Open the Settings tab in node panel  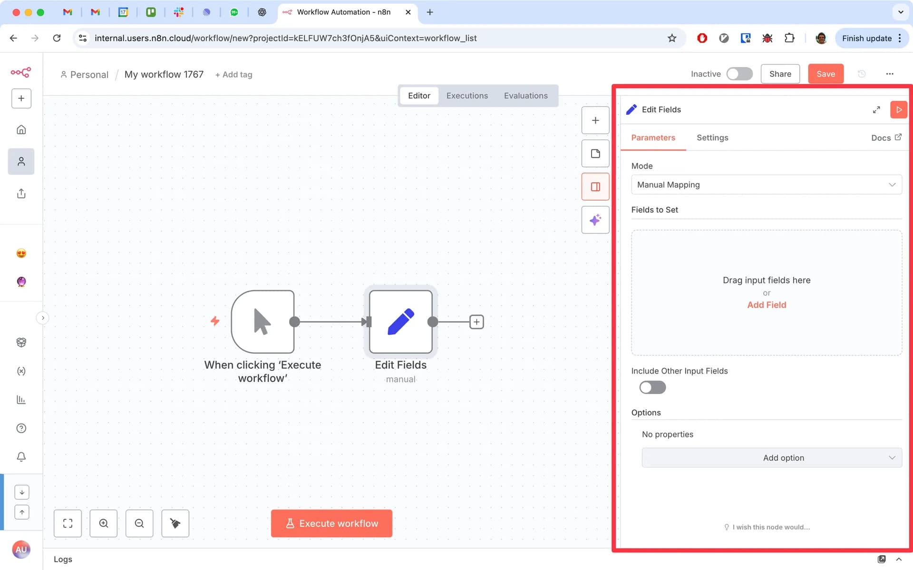click(x=712, y=137)
